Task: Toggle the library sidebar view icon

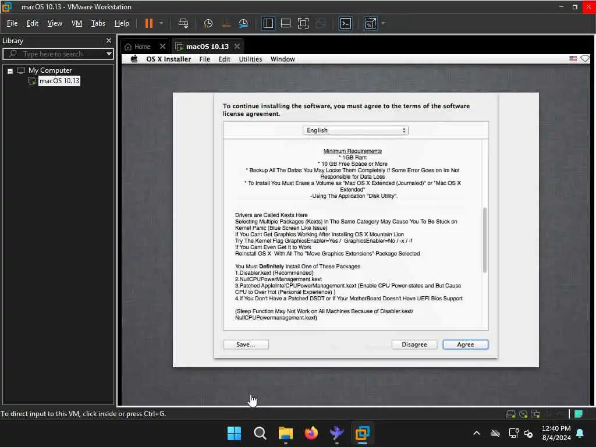Action: tap(268, 23)
